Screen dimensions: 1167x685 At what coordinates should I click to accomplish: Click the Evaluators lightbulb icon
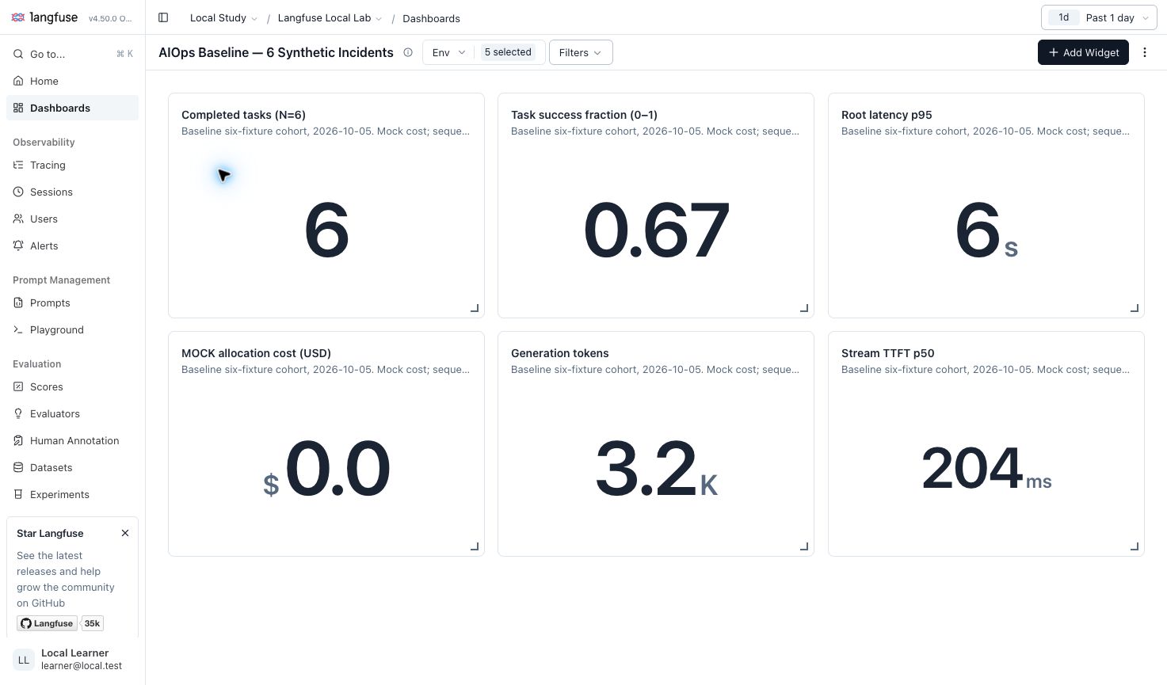[x=18, y=413]
